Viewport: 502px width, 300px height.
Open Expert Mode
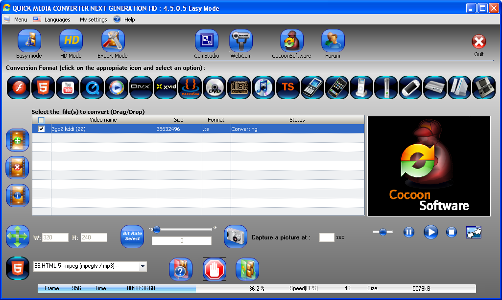(113, 41)
